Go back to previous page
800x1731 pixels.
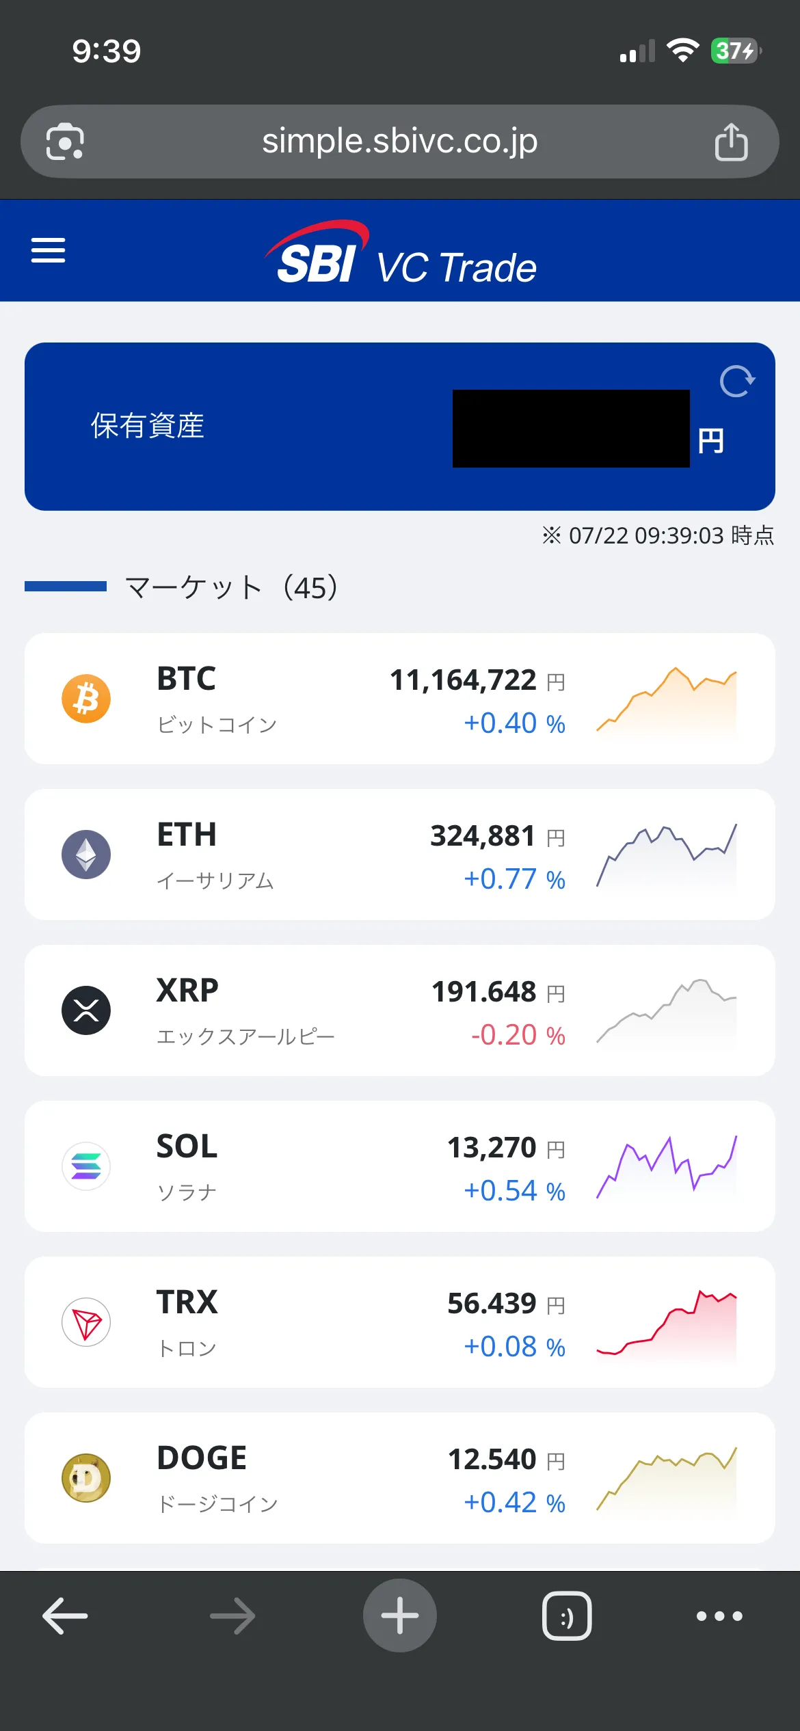65,1616
